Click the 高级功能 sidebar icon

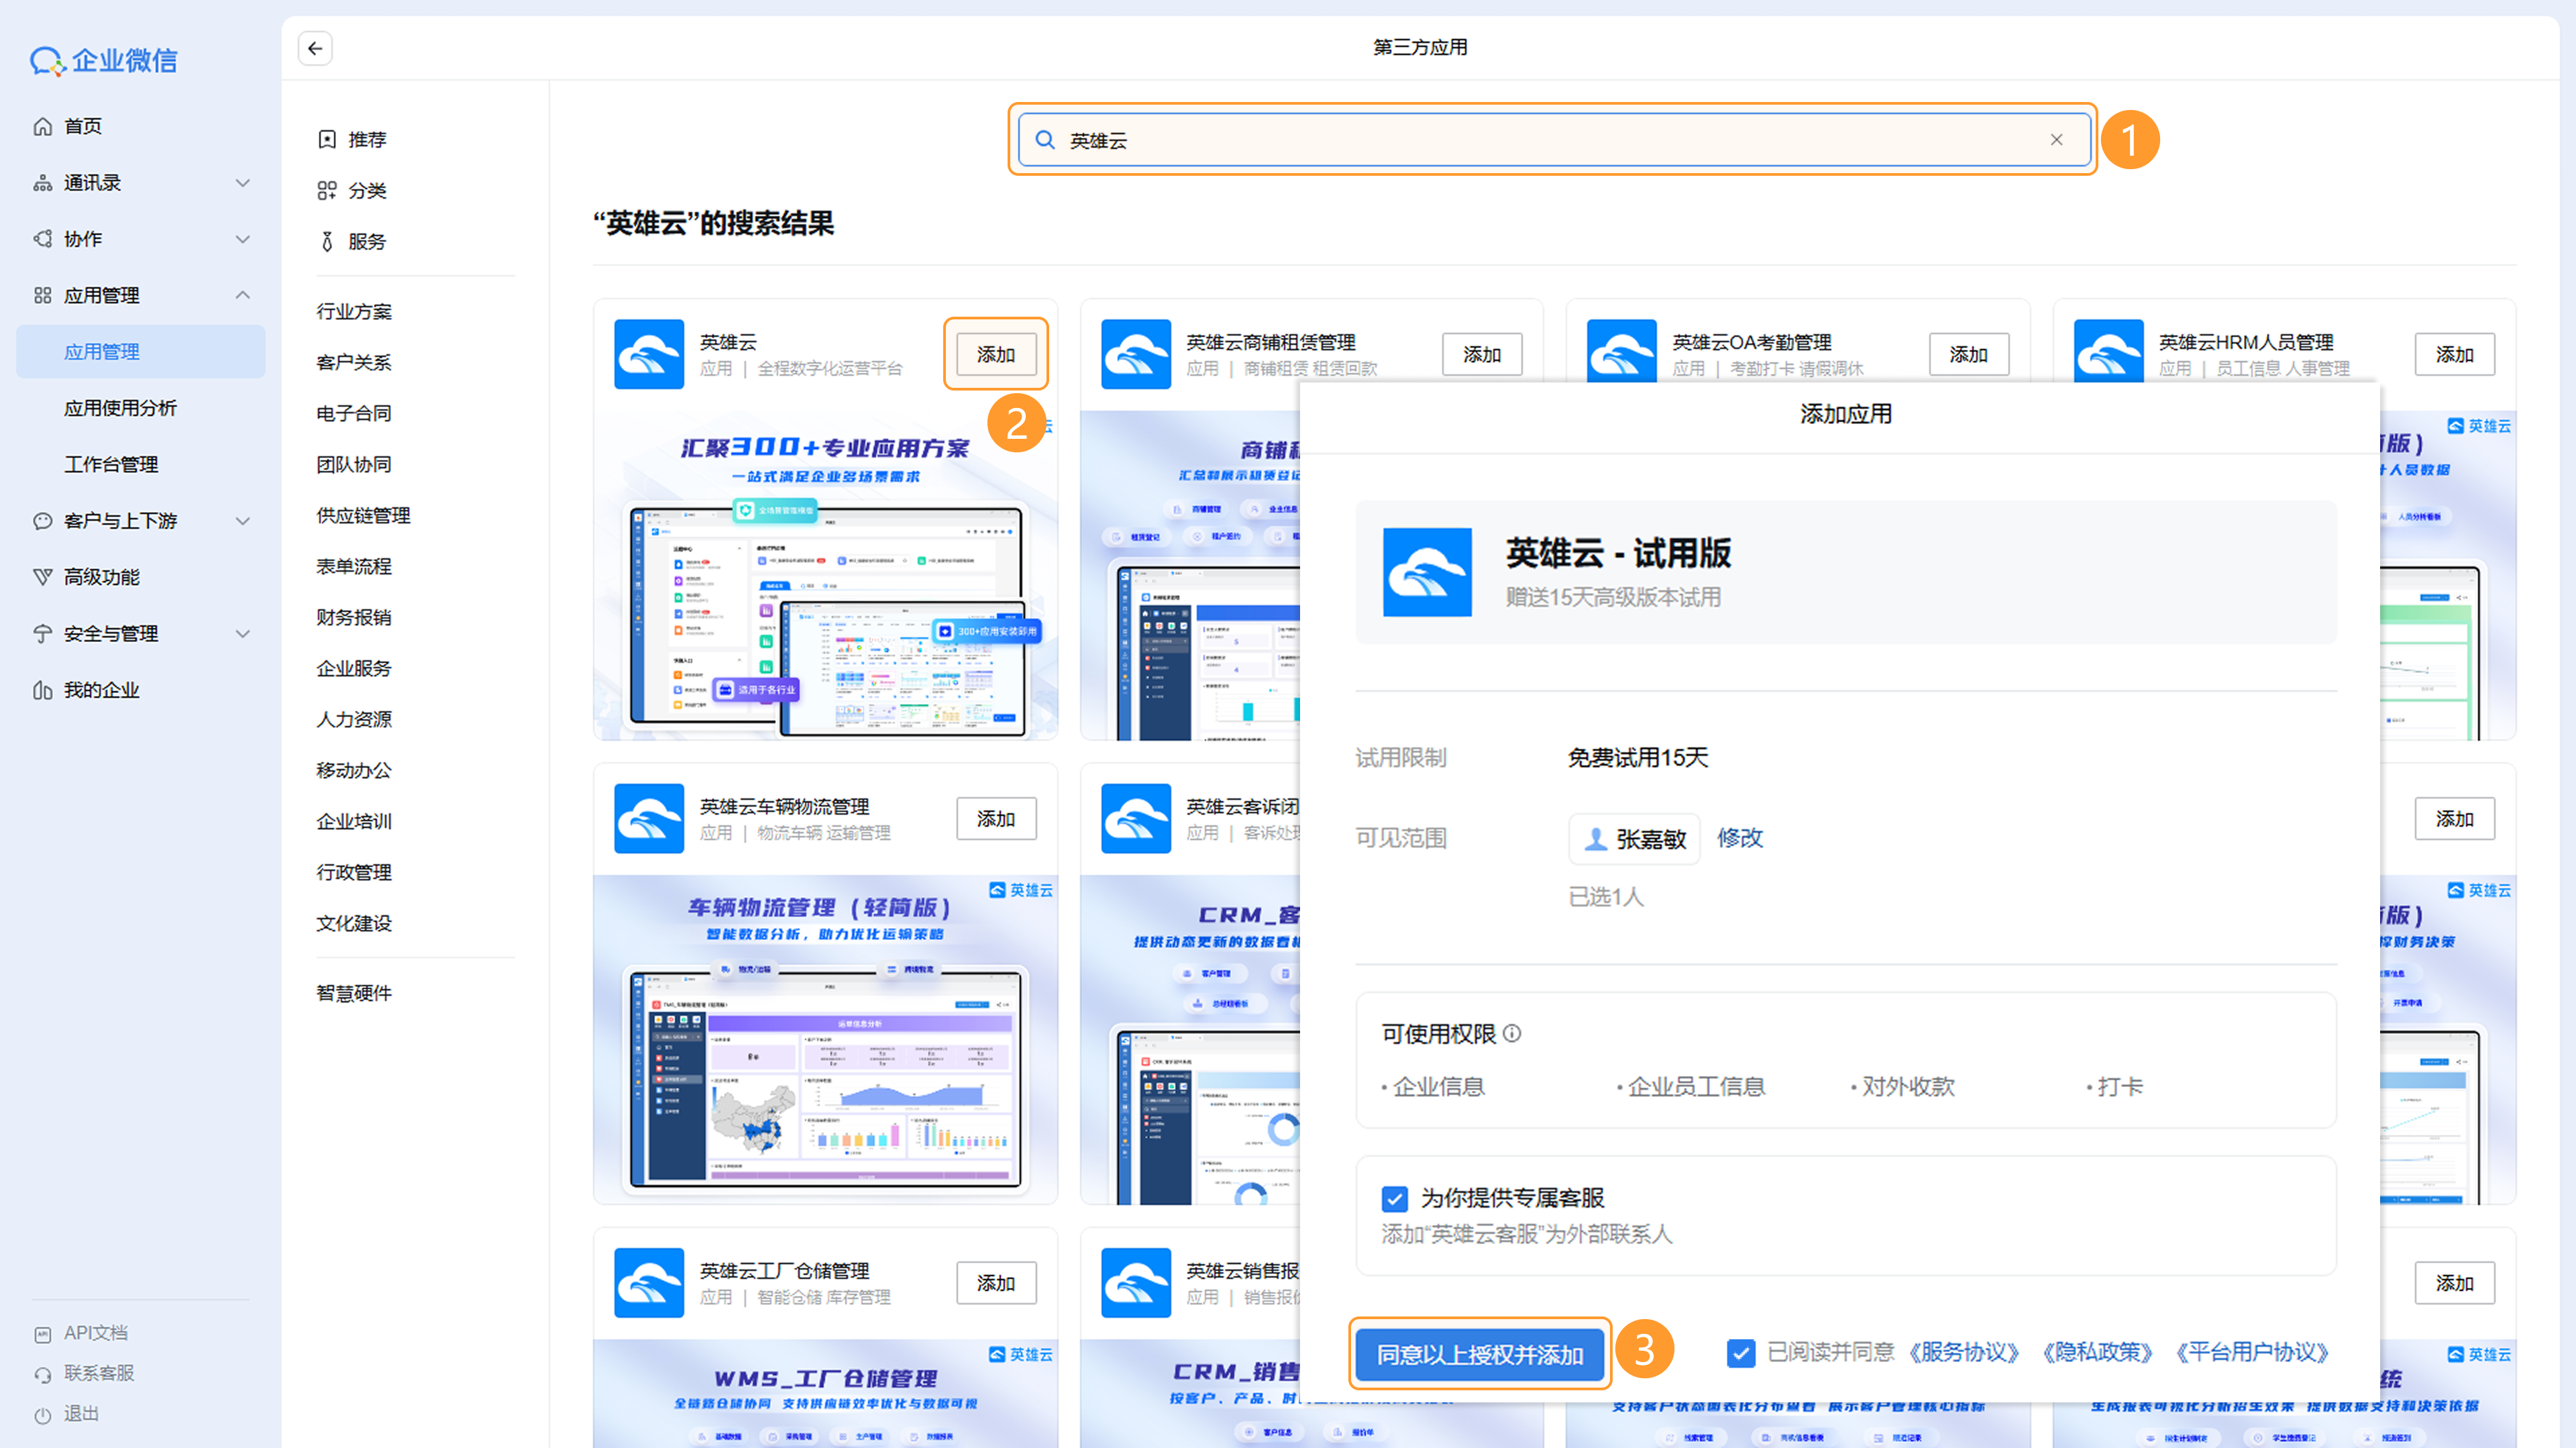(x=42, y=577)
